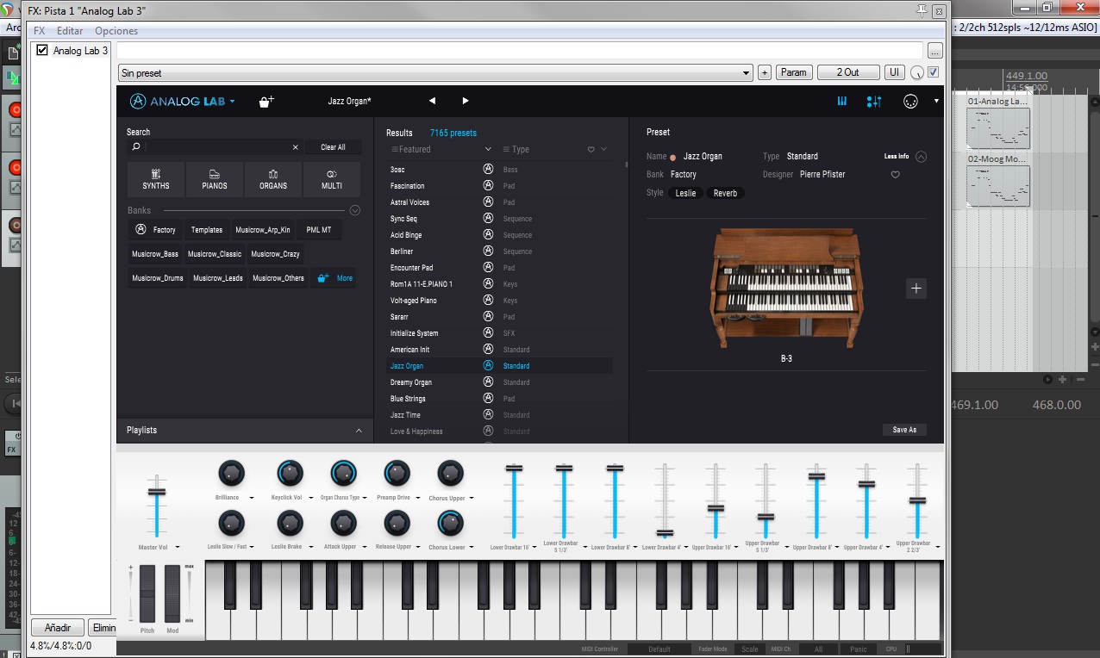Click the Preamp Drive knob
The image size is (1100, 658).
click(397, 473)
